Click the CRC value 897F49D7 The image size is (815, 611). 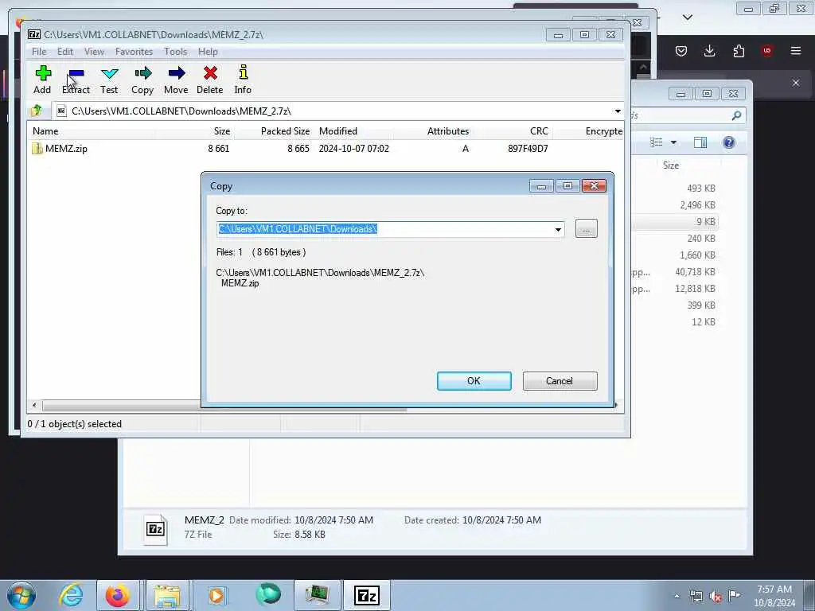point(528,149)
